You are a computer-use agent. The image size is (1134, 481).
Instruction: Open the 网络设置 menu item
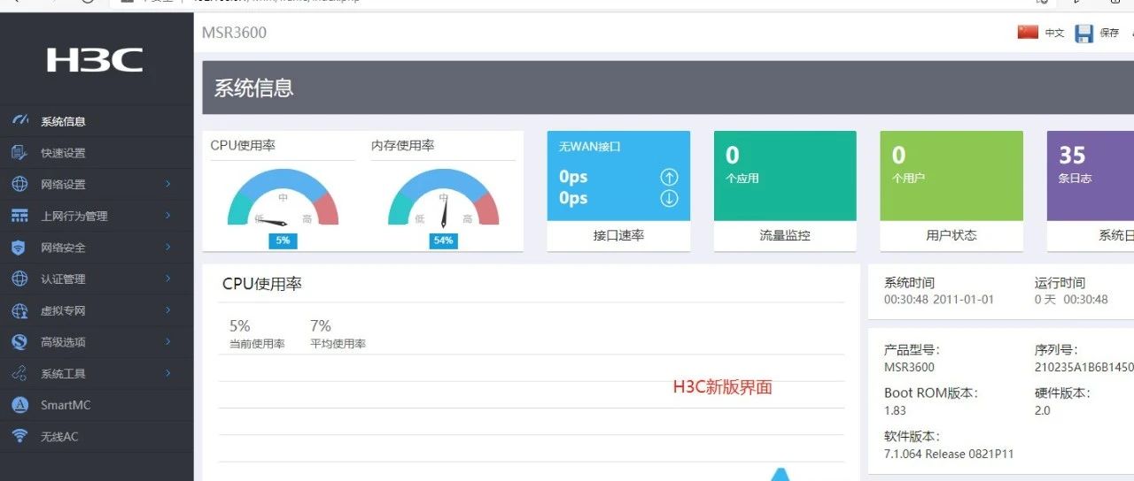[97, 184]
